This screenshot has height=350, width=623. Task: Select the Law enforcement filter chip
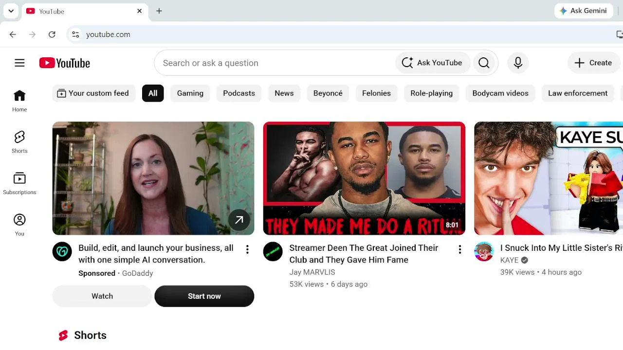pyautogui.click(x=578, y=93)
